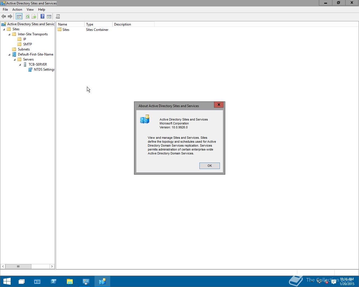
Task: Collapse the Servers node arrow
Action: pyautogui.click(x=15, y=59)
